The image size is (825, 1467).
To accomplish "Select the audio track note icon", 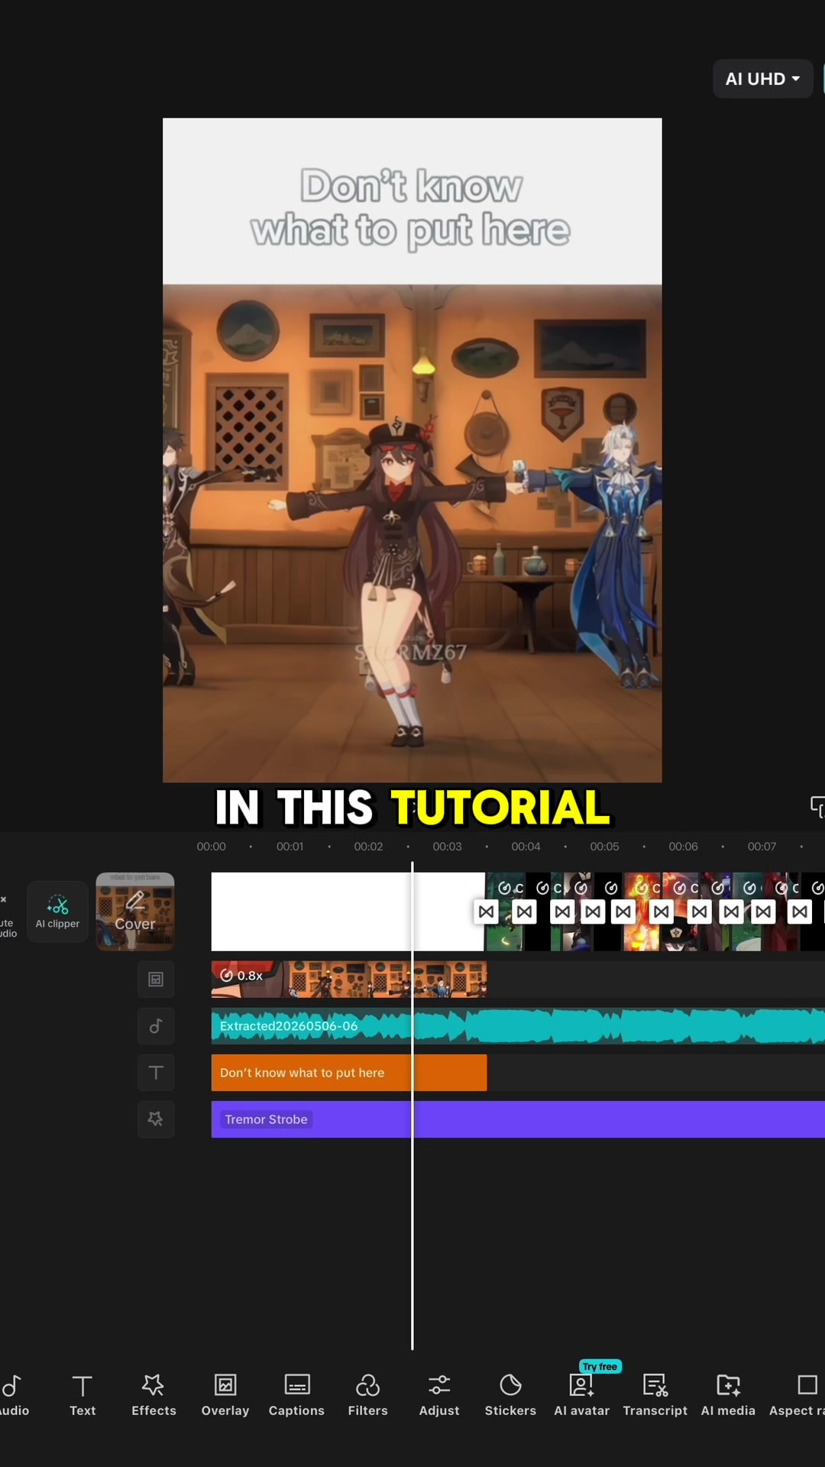I will (156, 1026).
